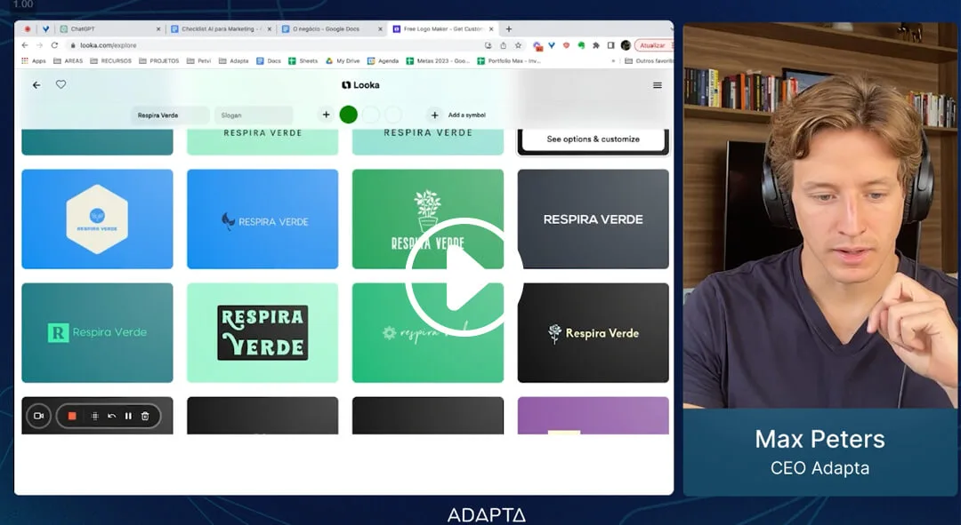Bookmark the page with the star icon
961x525 pixels.
[x=518, y=45]
